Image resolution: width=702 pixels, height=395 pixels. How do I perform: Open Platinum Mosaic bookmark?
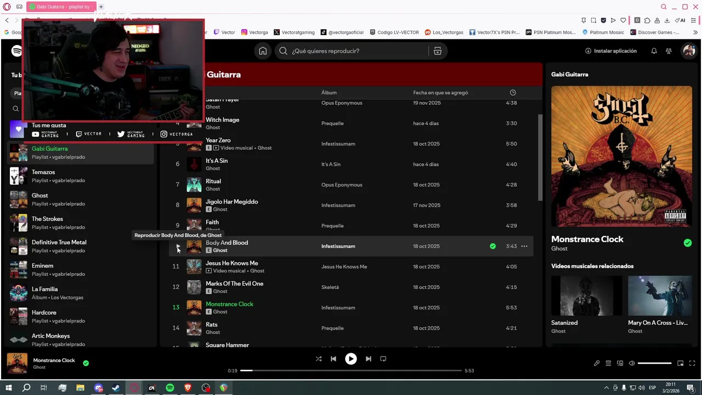pyautogui.click(x=603, y=32)
